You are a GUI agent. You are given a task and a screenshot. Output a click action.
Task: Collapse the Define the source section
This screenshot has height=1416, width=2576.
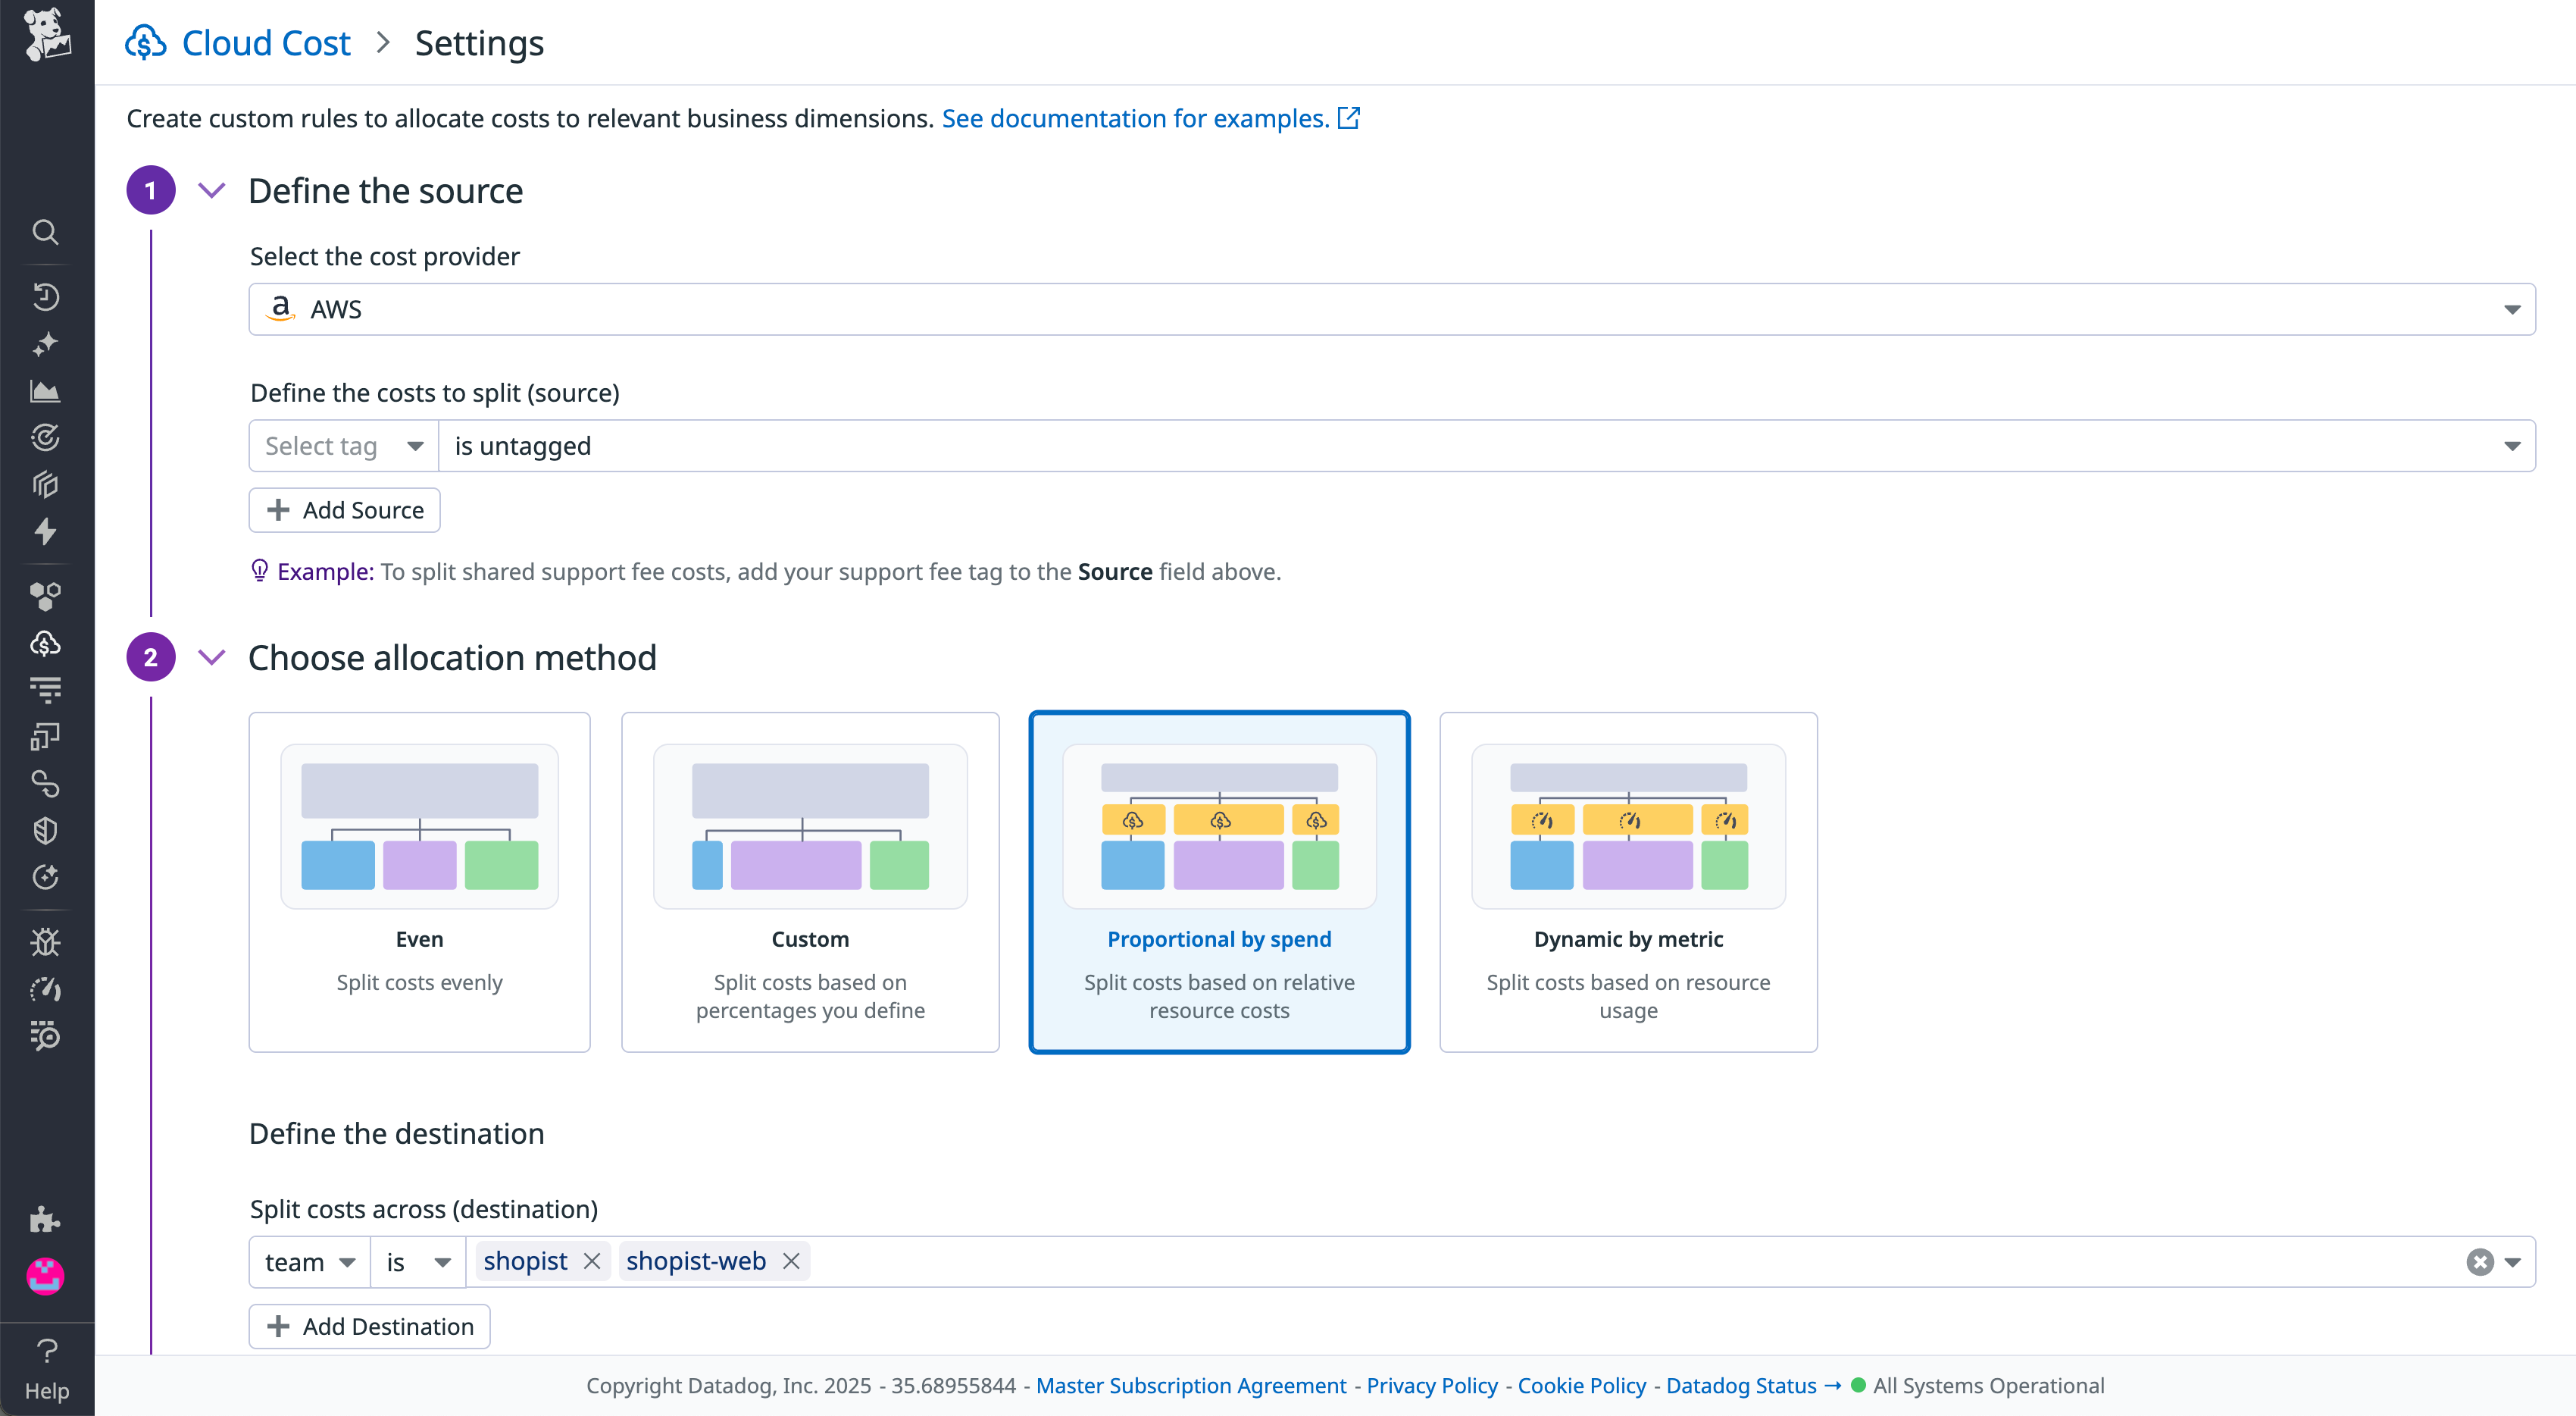tap(212, 190)
